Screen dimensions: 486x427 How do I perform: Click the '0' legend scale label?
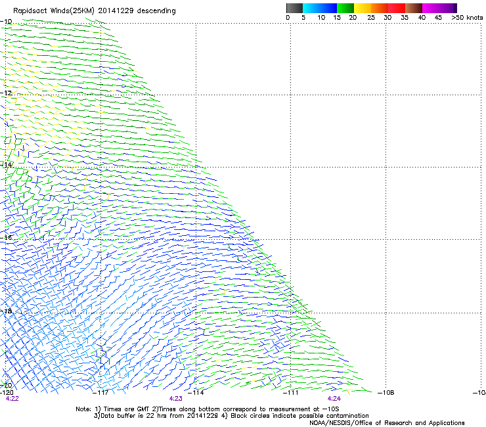click(x=288, y=18)
